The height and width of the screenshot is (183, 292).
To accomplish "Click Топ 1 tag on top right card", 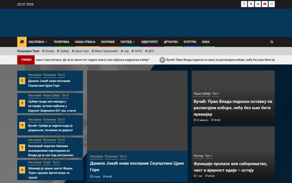I will [x=216, y=94].
